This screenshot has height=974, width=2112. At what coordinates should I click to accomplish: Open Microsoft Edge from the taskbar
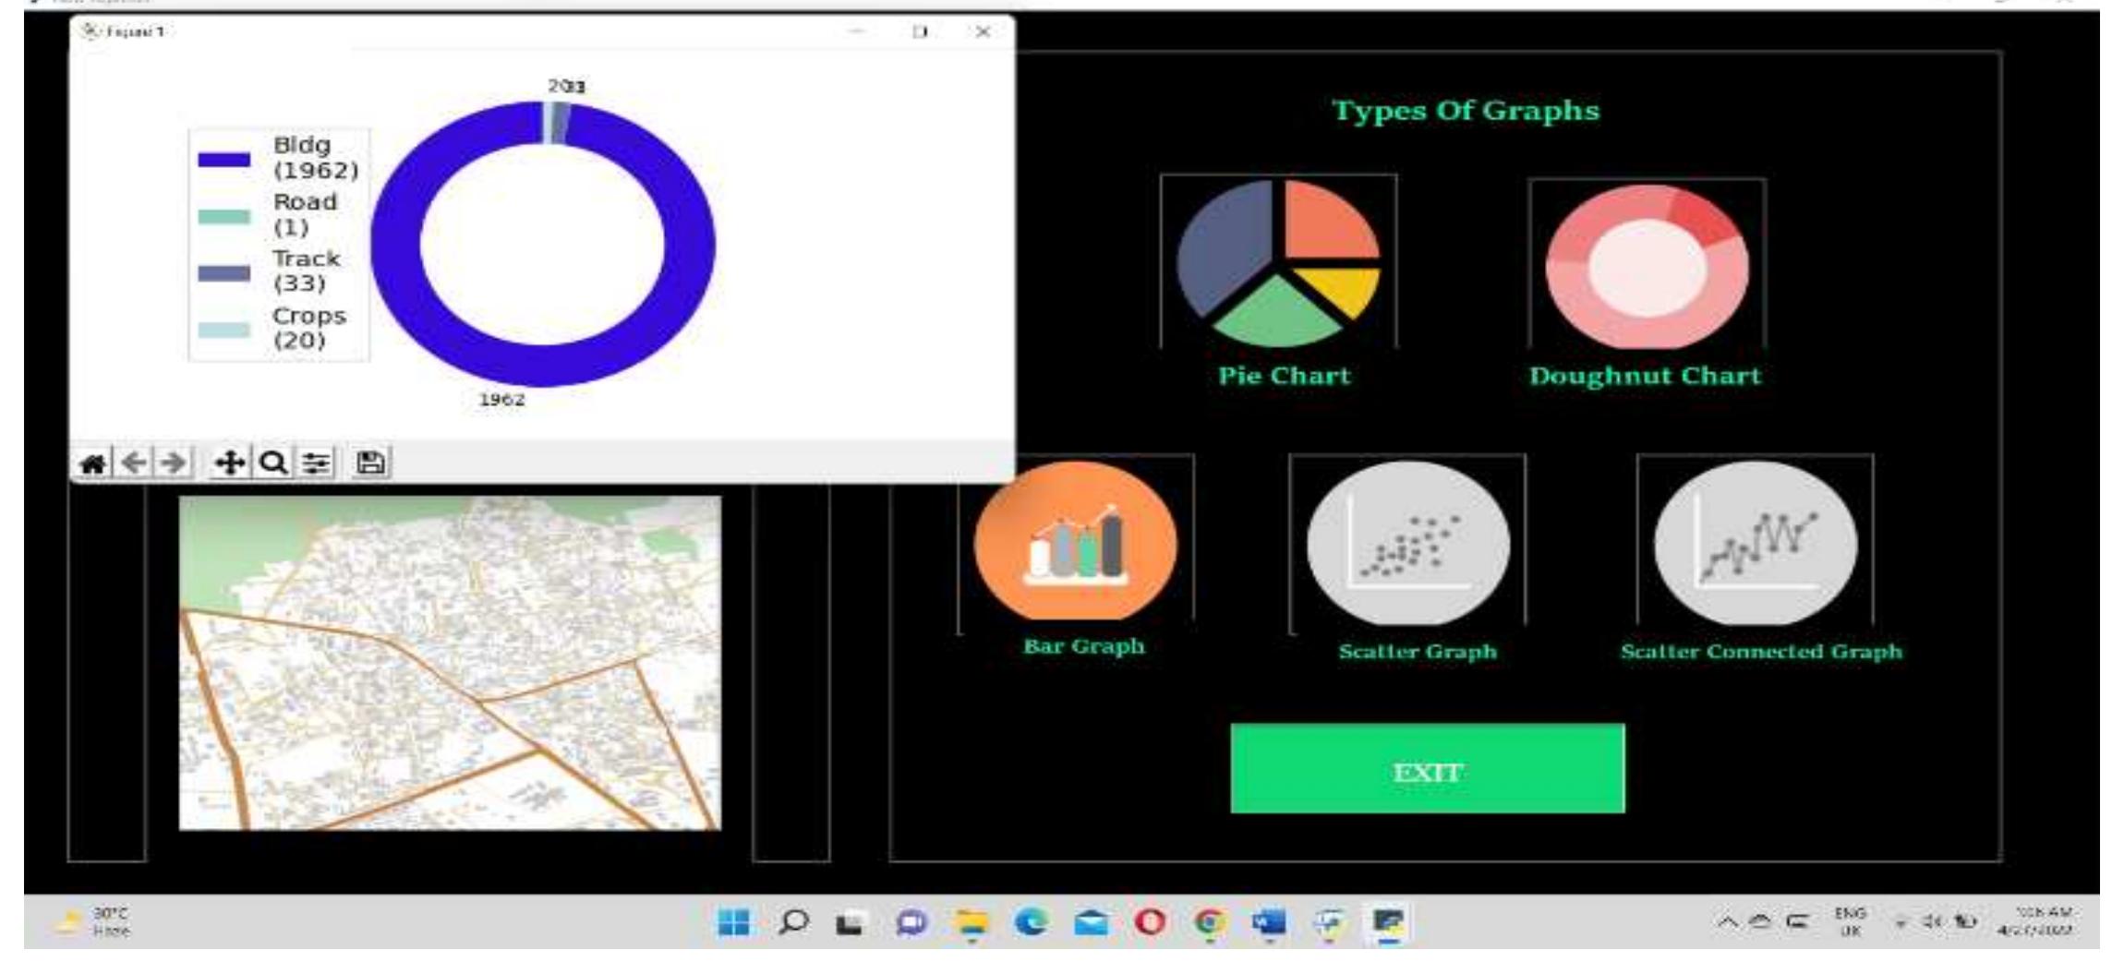click(1031, 922)
